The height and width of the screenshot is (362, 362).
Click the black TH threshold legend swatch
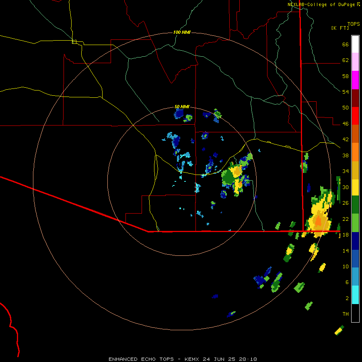(355, 313)
